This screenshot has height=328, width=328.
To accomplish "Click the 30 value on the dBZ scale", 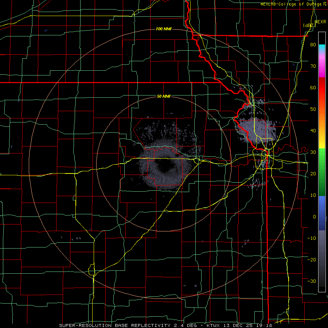I will (313, 152).
